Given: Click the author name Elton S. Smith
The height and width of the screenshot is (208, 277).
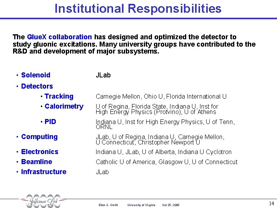Looking at the screenshot, I should point(108,205).
